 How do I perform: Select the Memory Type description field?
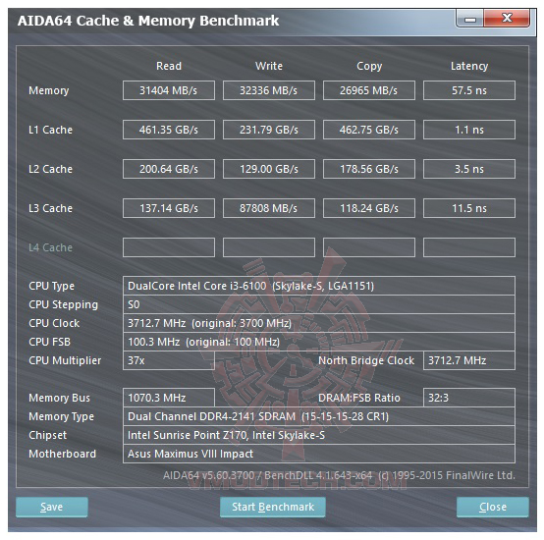(319, 416)
